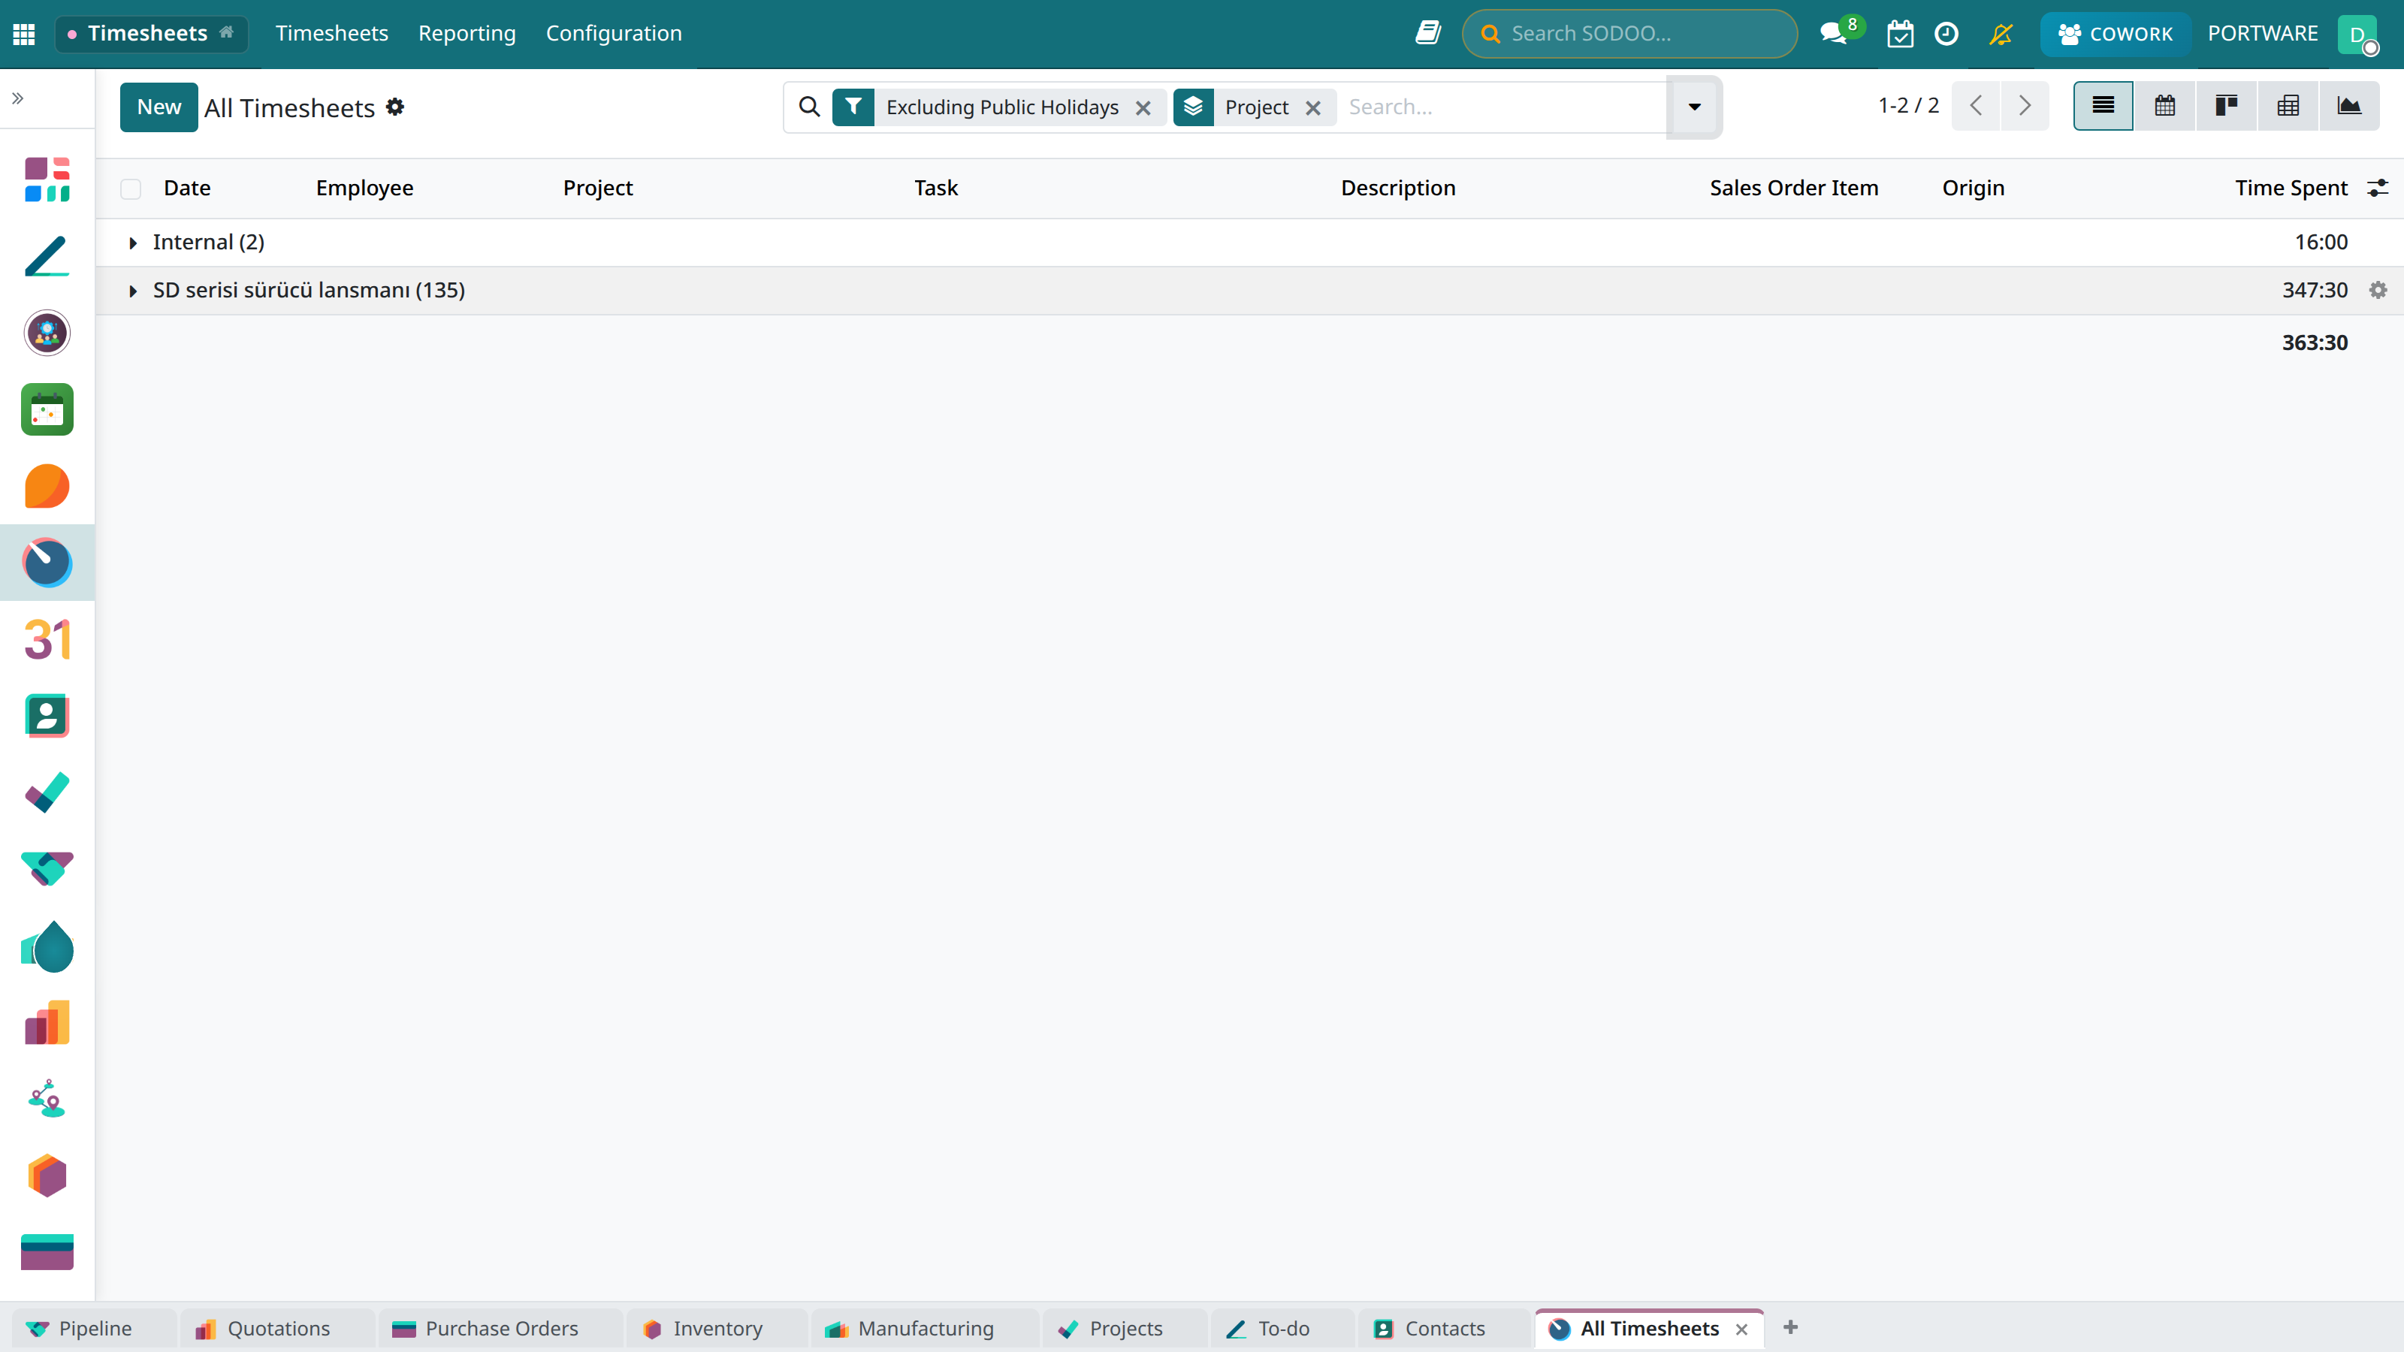Viewport: 2404px width, 1352px height.
Task: Open the Contacts app in sidebar
Action: [47, 716]
